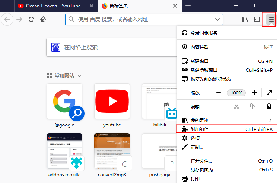Go back using the back arrow button
Image resolution: width=277 pixels, height=183 pixels.
[x=7, y=19]
